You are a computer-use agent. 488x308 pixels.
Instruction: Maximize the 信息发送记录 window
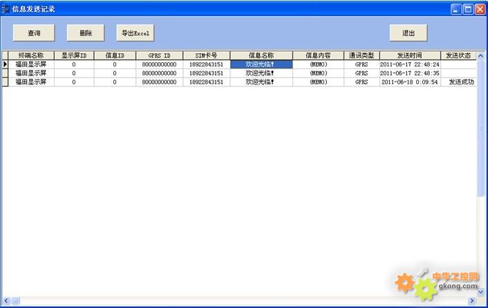pyautogui.click(x=468, y=9)
